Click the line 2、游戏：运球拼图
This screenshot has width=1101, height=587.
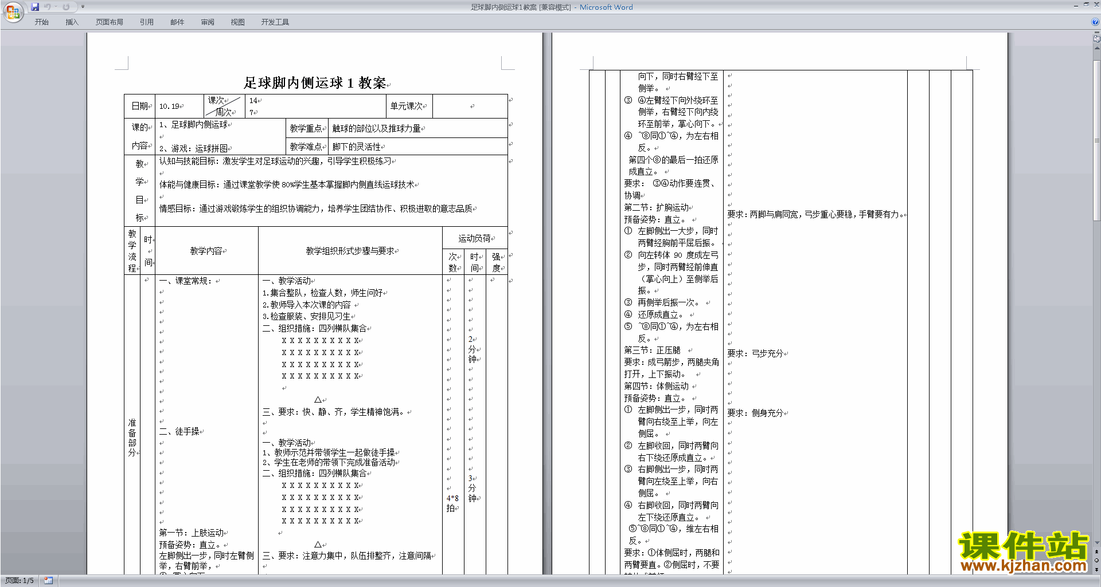point(193,148)
